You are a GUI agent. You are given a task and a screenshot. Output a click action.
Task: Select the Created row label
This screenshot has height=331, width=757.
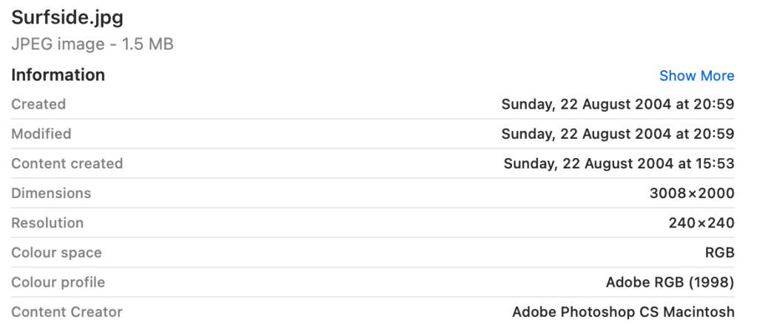click(38, 104)
